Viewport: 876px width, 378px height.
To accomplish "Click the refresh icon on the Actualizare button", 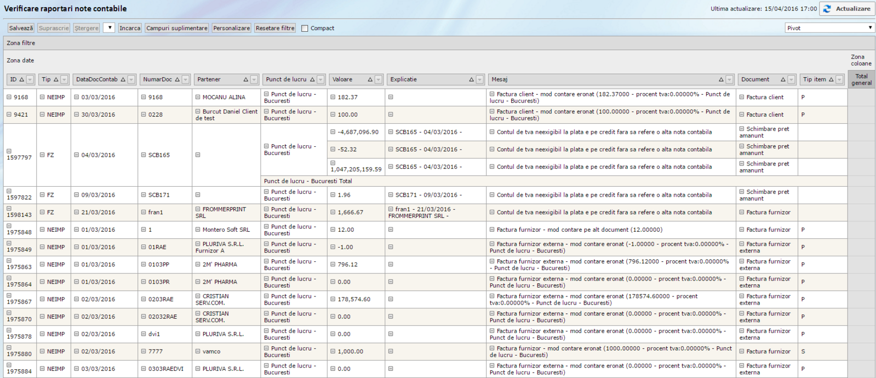I will [x=827, y=9].
